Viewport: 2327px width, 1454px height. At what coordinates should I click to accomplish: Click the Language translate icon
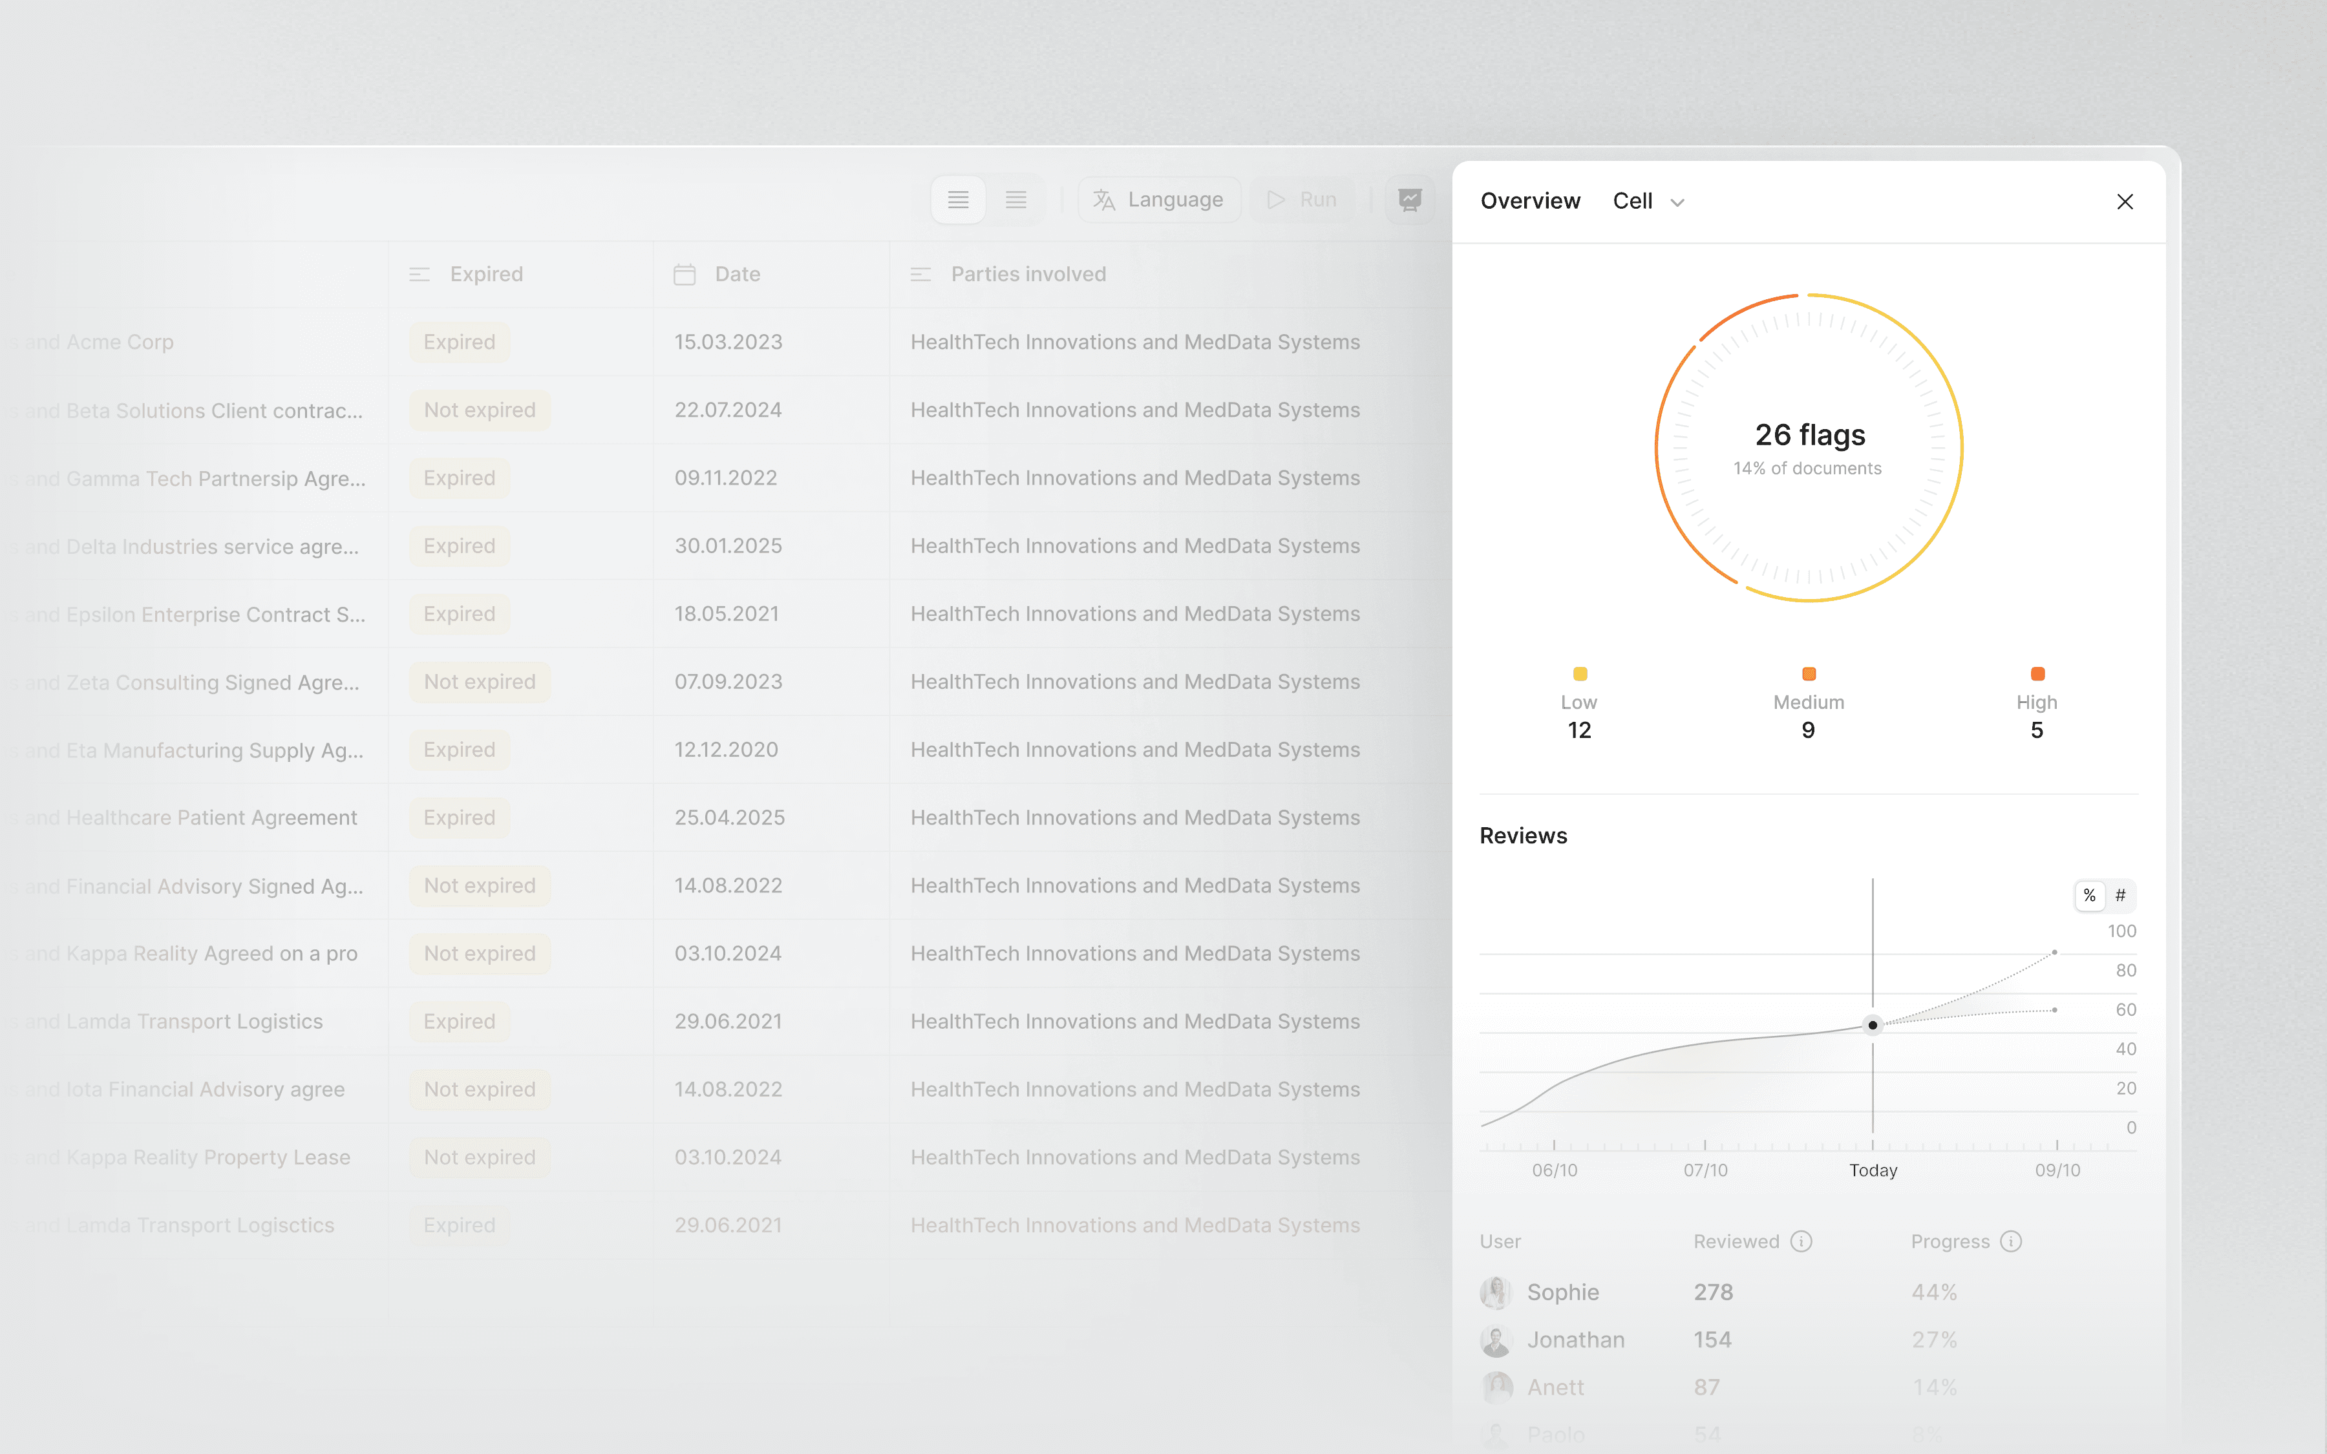pyautogui.click(x=1104, y=200)
